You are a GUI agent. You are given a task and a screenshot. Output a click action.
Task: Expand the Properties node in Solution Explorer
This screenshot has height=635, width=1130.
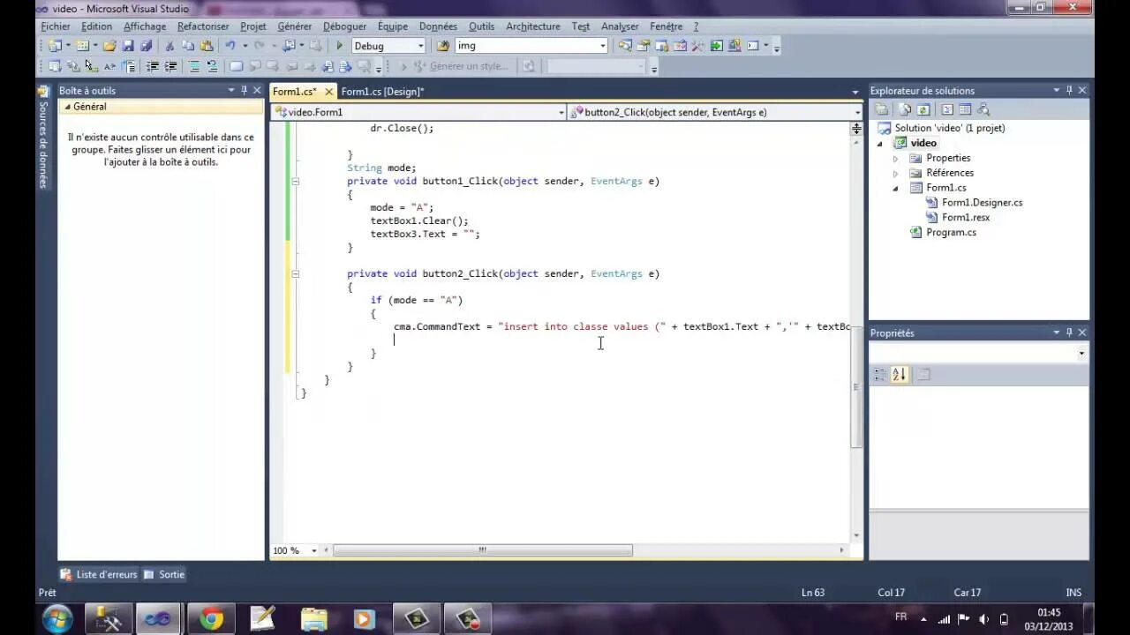click(895, 159)
